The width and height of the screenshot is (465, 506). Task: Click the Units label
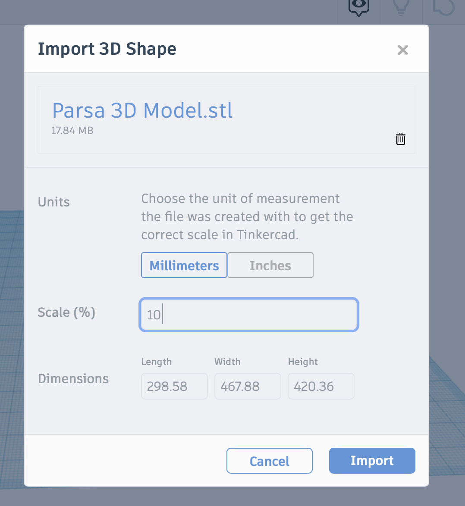click(54, 202)
